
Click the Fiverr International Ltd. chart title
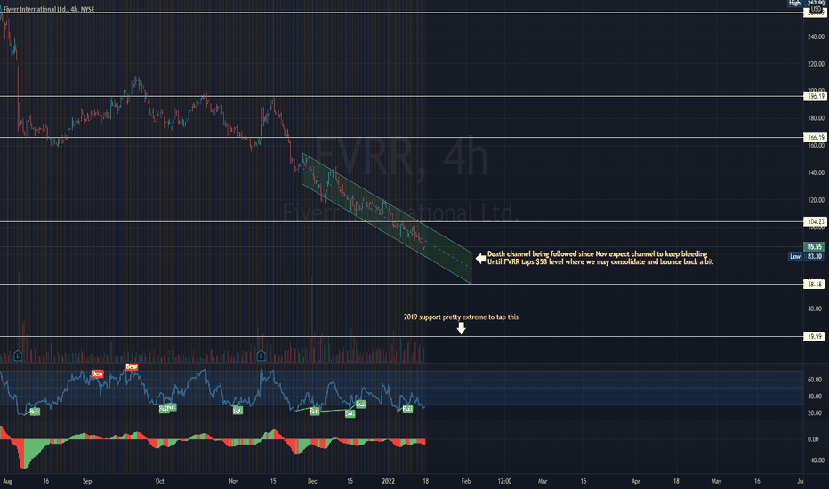point(49,9)
